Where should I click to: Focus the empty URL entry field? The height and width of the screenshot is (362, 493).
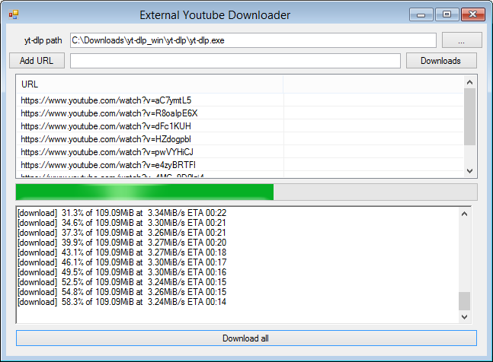pyautogui.click(x=235, y=61)
